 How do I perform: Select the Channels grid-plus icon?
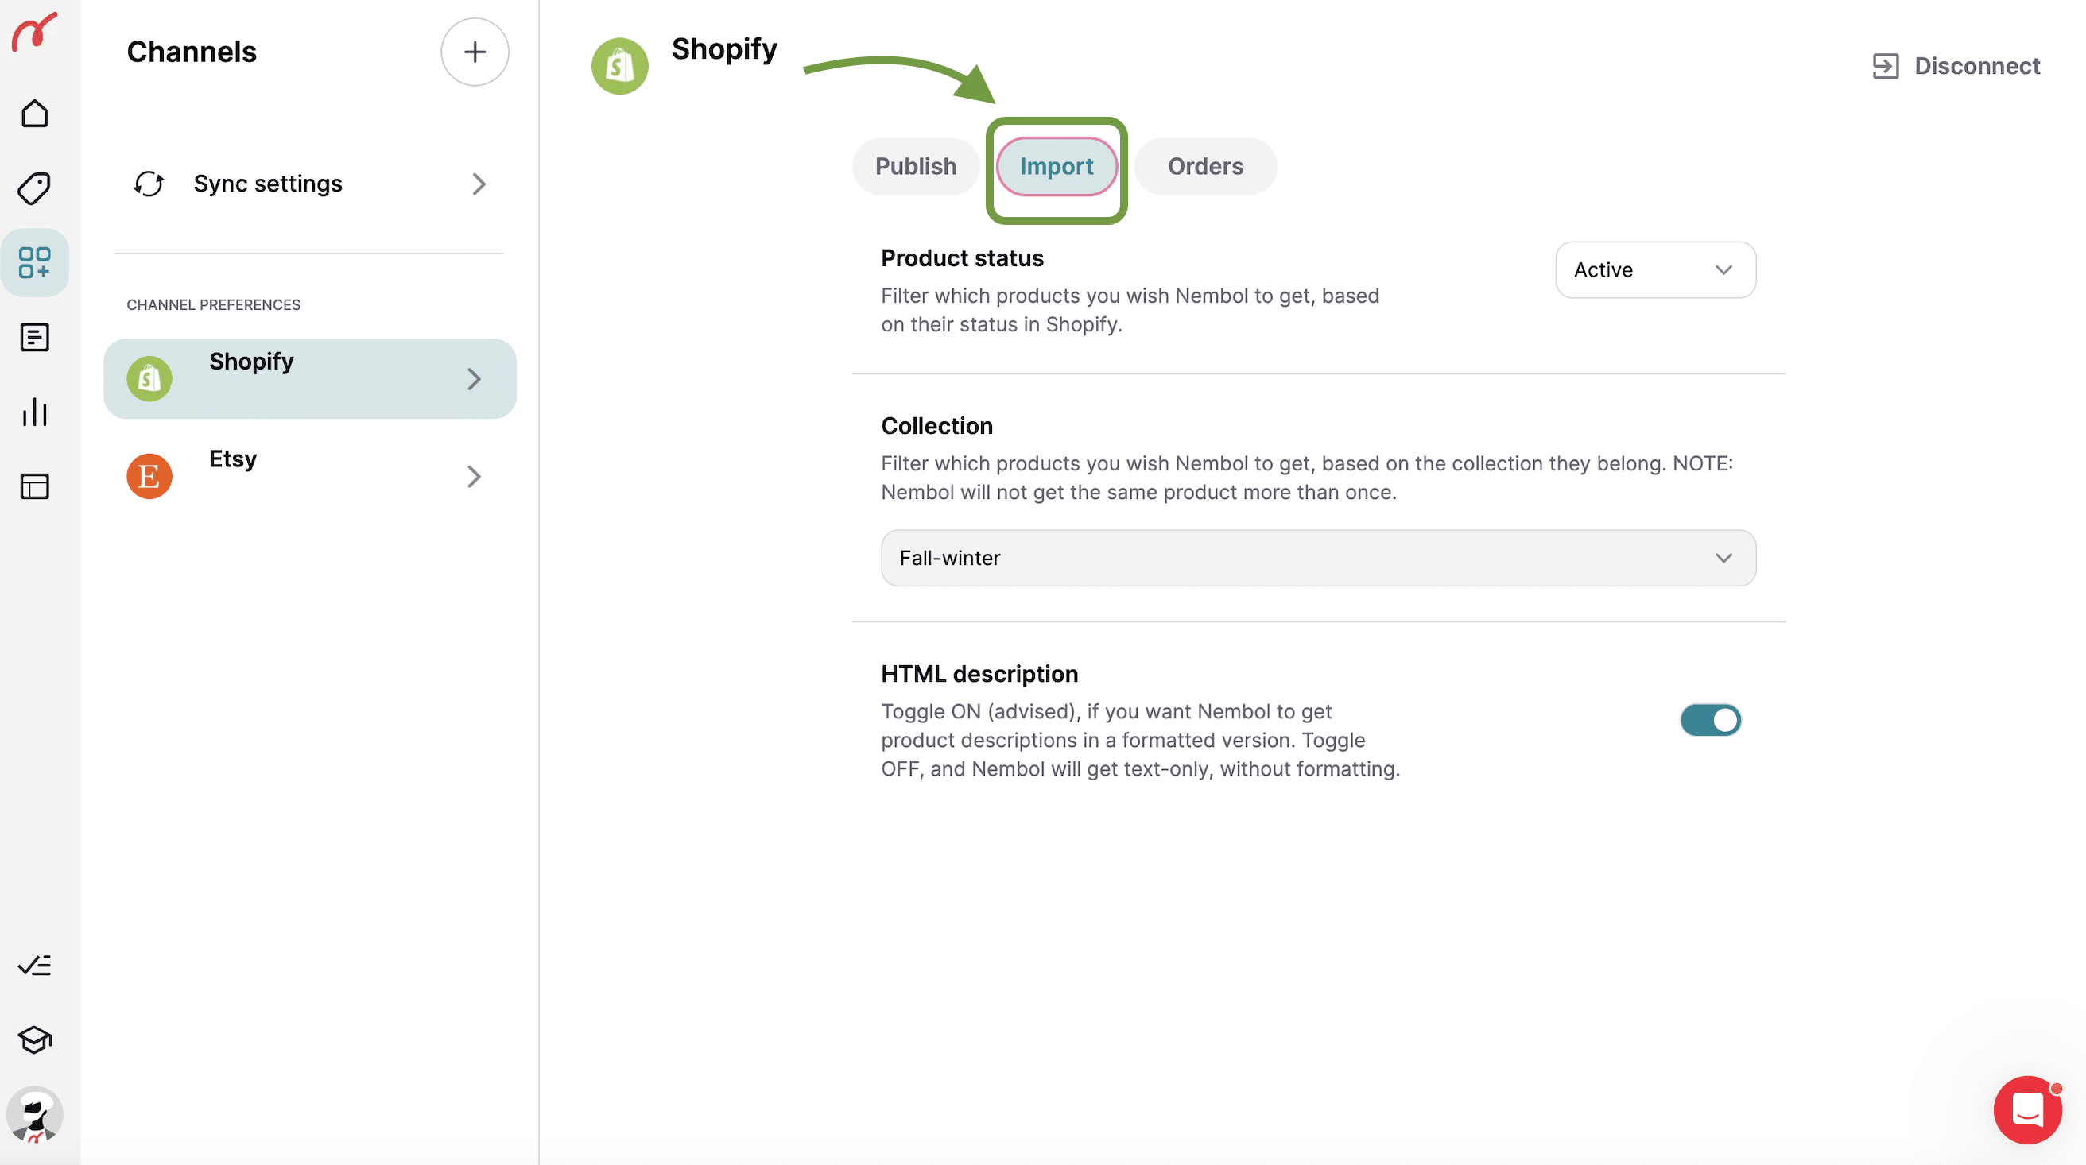click(34, 262)
